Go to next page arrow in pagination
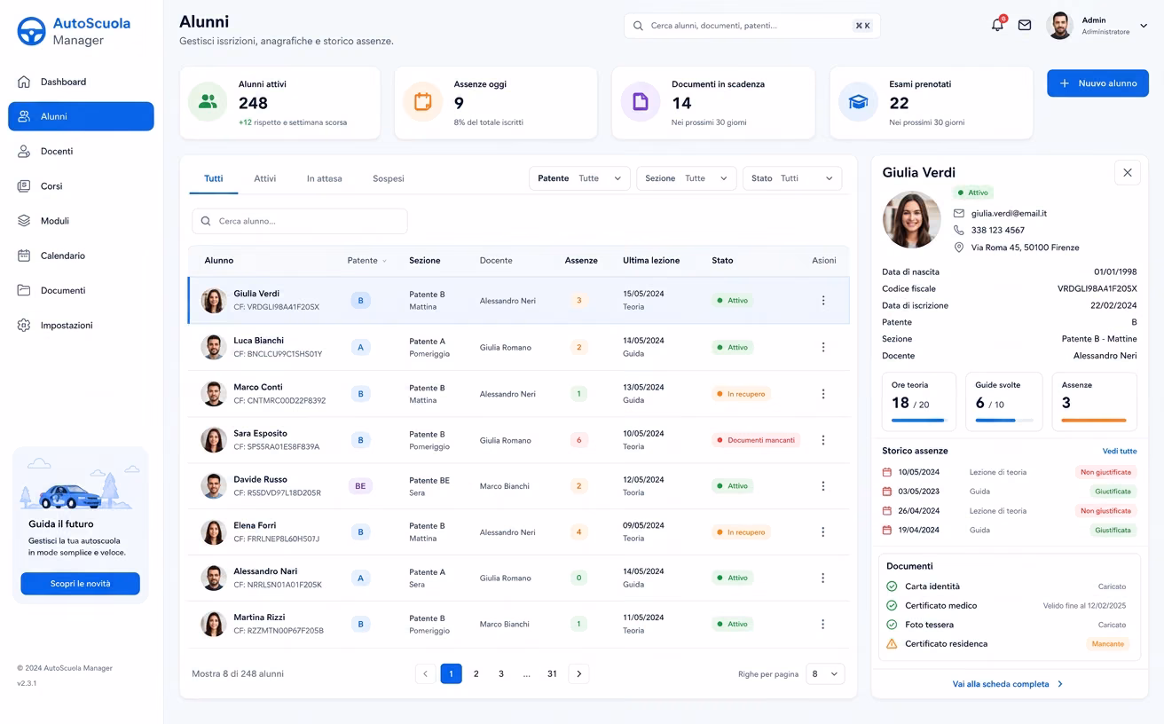 click(578, 674)
